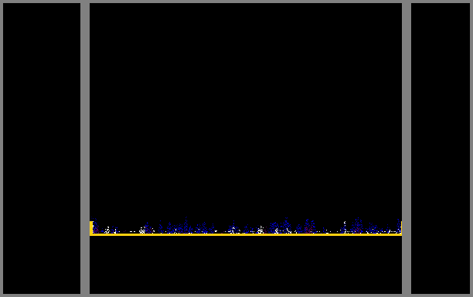473x297 pixels.
Task: Select the white particle cluster near center of floor
Action: [260, 230]
